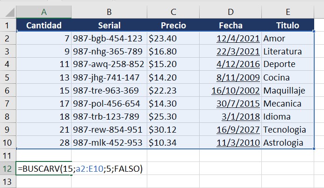324x188 pixels.
Task: Click row 13 header number
Action: tap(7, 181)
